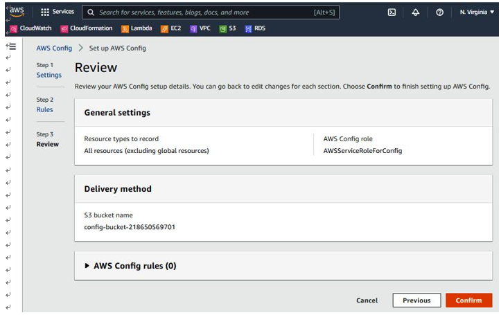Select 'All resources (excluding global resources)' text

point(146,151)
